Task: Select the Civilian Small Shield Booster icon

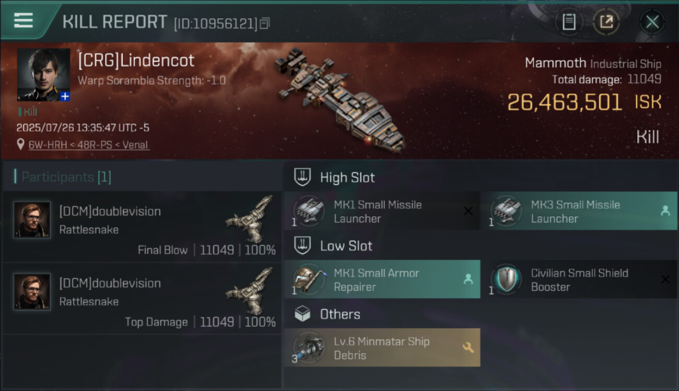Action: click(x=506, y=279)
